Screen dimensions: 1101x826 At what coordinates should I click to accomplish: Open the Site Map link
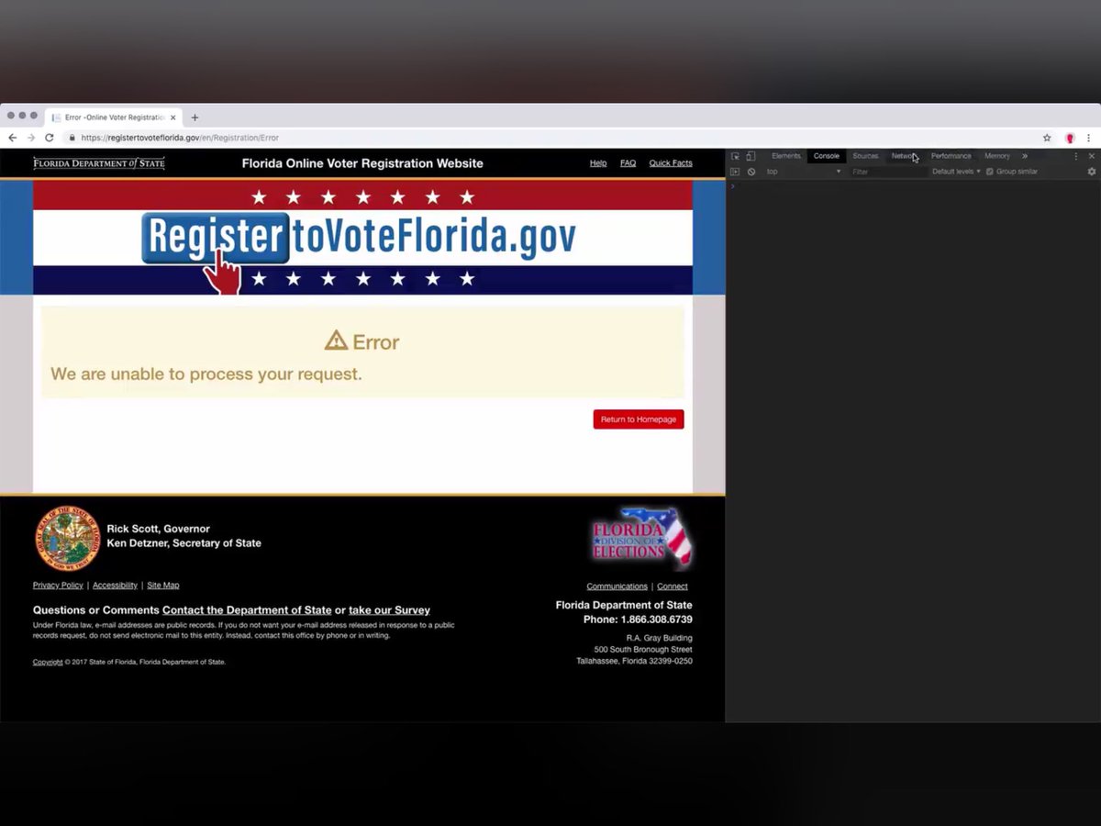point(163,586)
